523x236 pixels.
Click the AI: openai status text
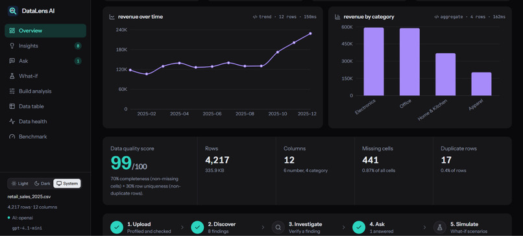point(22,218)
